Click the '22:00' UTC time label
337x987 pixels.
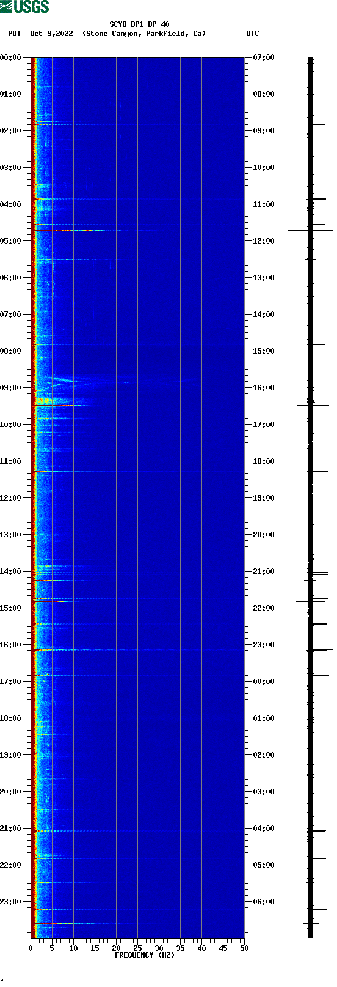click(264, 608)
